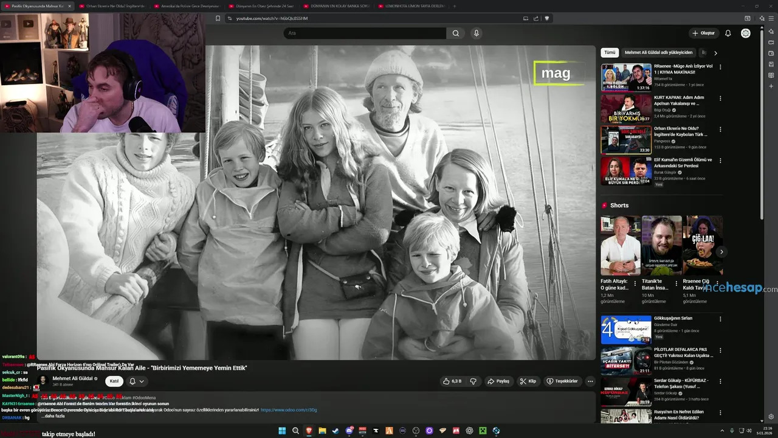Click the Katıl join button
Viewport: 778px width, 438px height.
click(114, 381)
